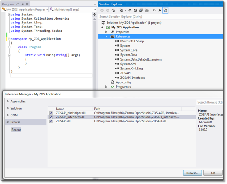
Task: Expand Assemblies in Reference Manager
Action: pos(8,101)
